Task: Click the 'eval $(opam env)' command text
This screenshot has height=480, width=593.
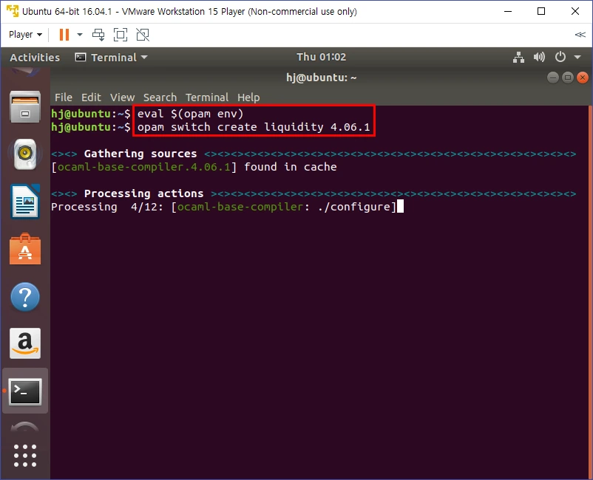Action: click(190, 114)
